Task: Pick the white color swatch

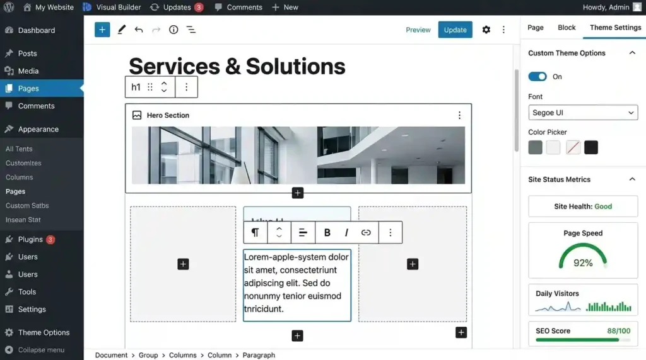Action: (x=553, y=147)
